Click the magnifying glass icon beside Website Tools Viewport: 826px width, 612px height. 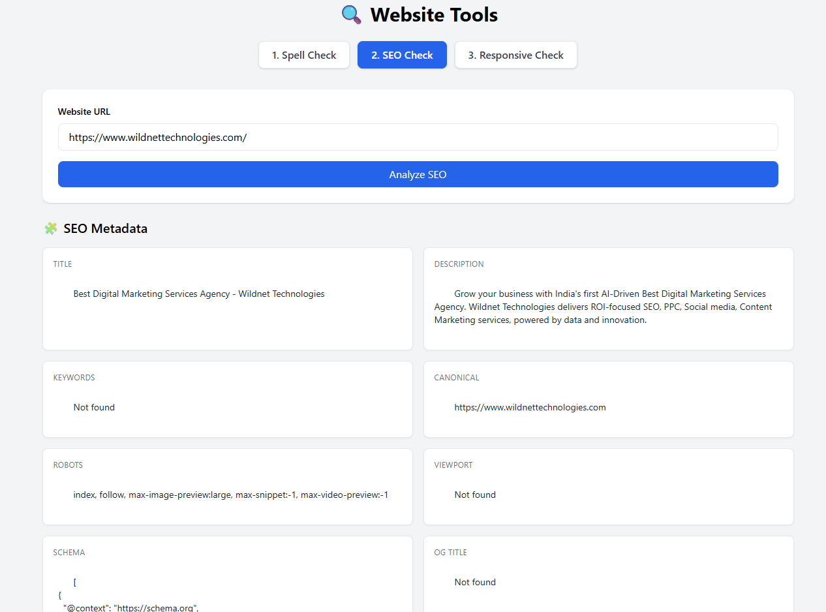351,14
